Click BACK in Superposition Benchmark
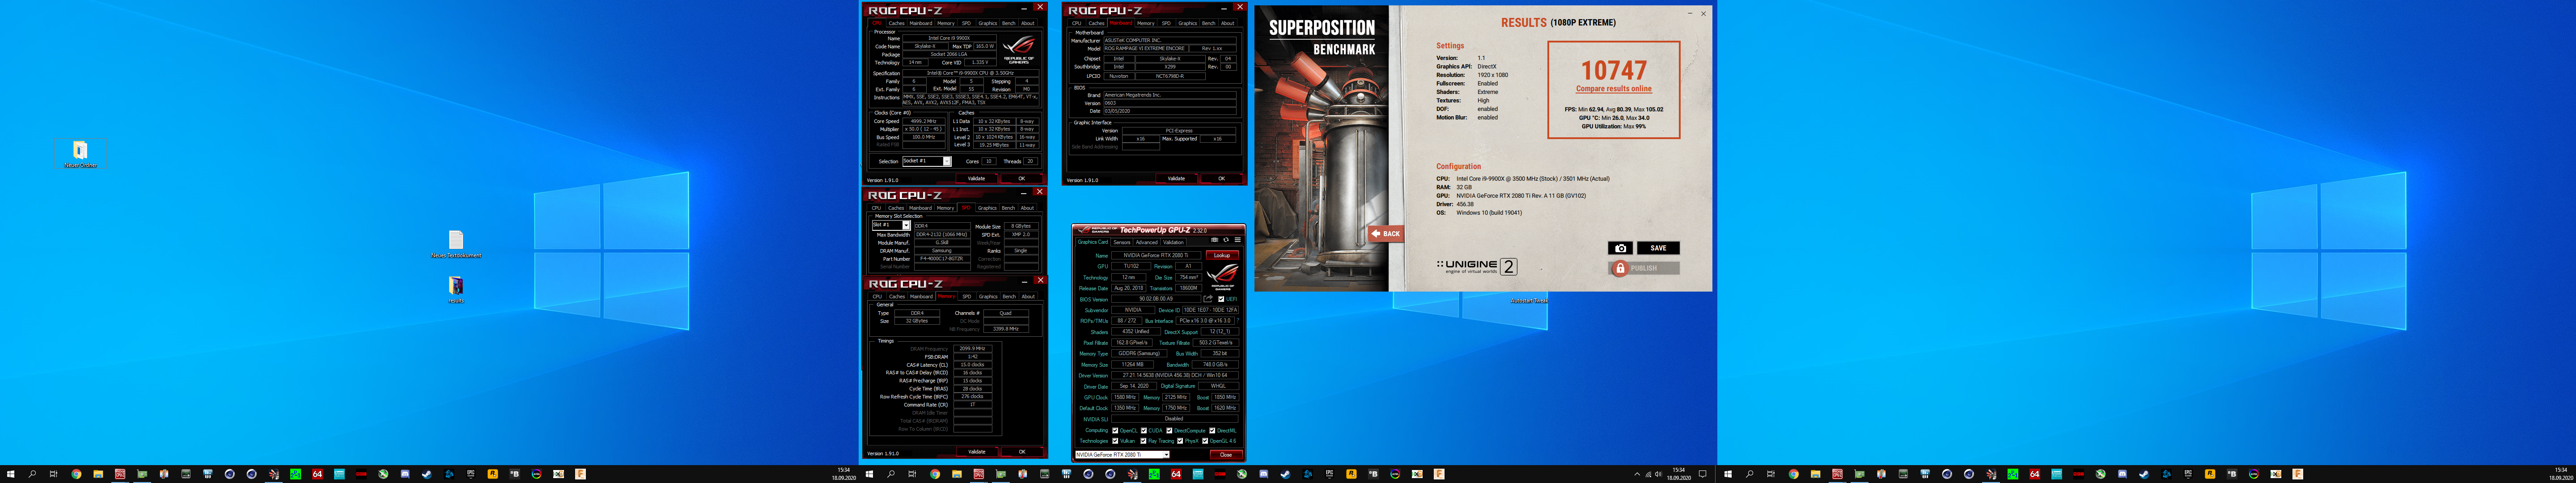The width and height of the screenshot is (2576, 483). pos(1385,233)
